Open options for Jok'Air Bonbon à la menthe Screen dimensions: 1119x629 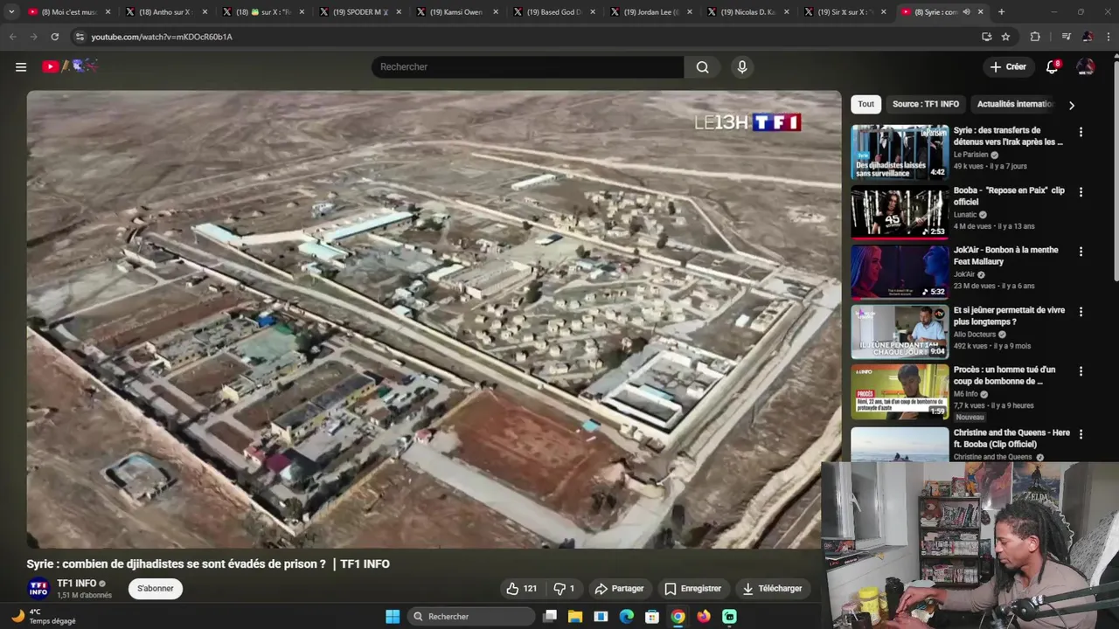click(1081, 252)
